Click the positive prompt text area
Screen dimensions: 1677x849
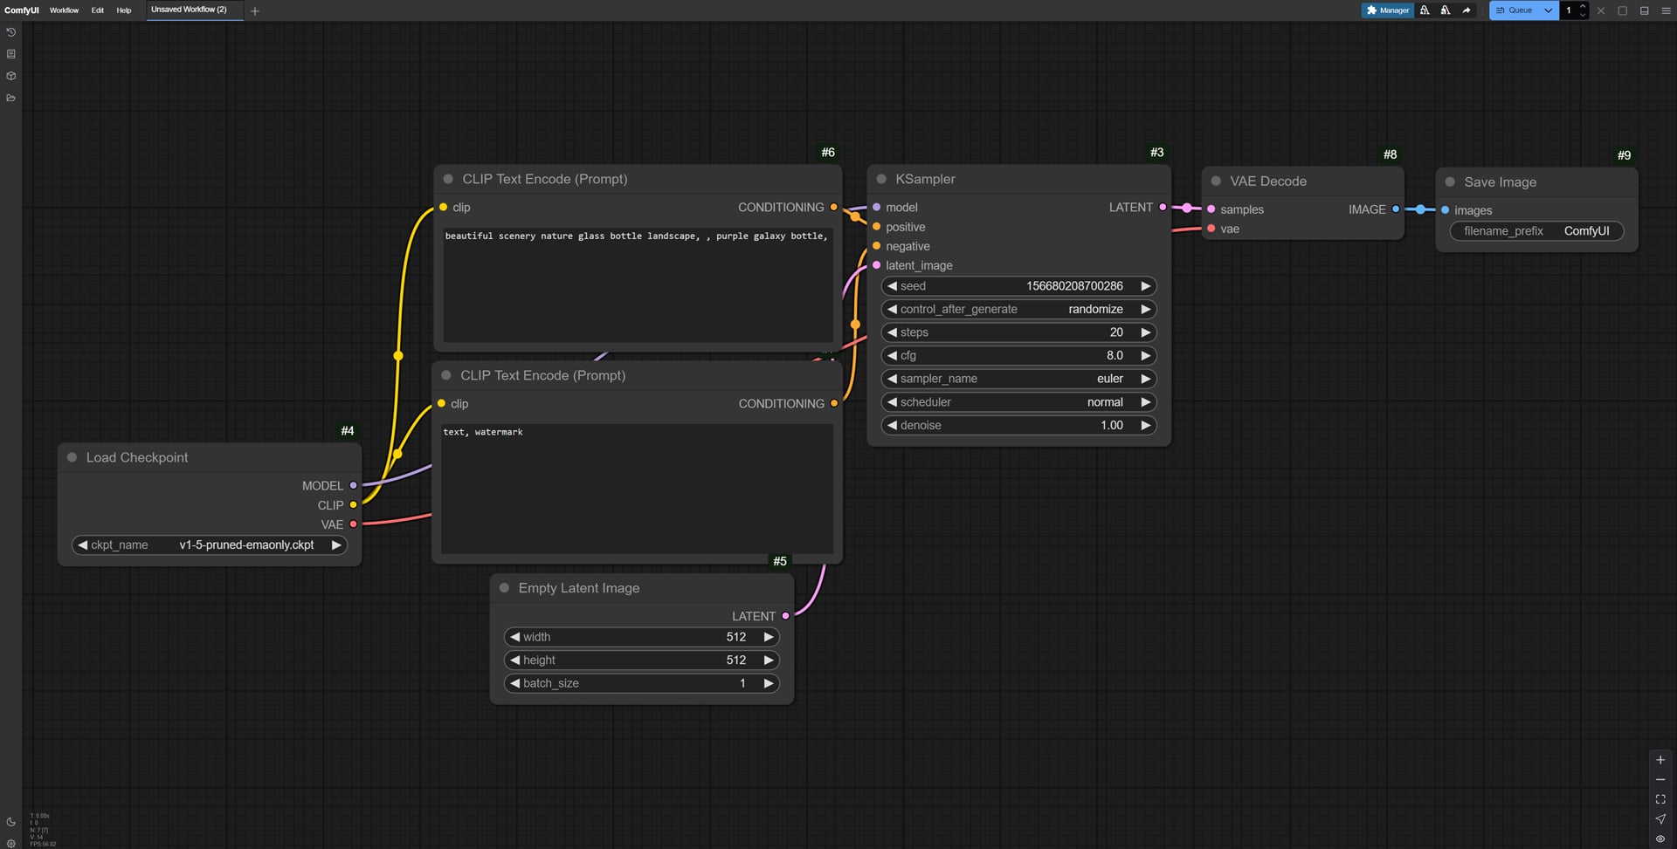[638, 284]
